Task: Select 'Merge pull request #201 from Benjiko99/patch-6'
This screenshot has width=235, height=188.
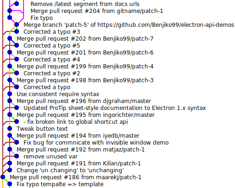Action: click(x=85, y=53)
